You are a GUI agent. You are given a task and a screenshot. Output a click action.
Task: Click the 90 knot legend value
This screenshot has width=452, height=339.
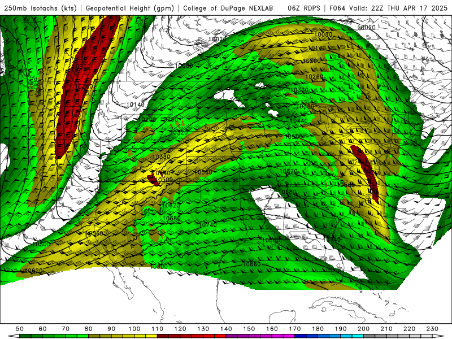[x=111, y=329]
